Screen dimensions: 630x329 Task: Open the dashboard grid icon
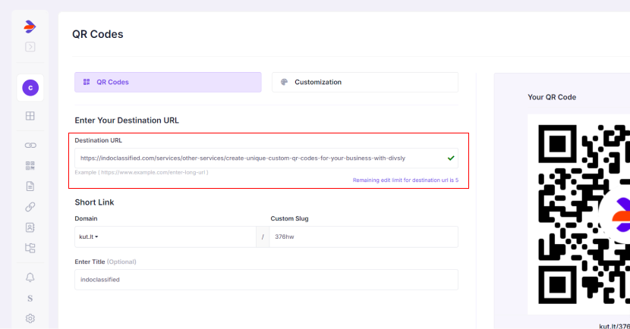[30, 116]
